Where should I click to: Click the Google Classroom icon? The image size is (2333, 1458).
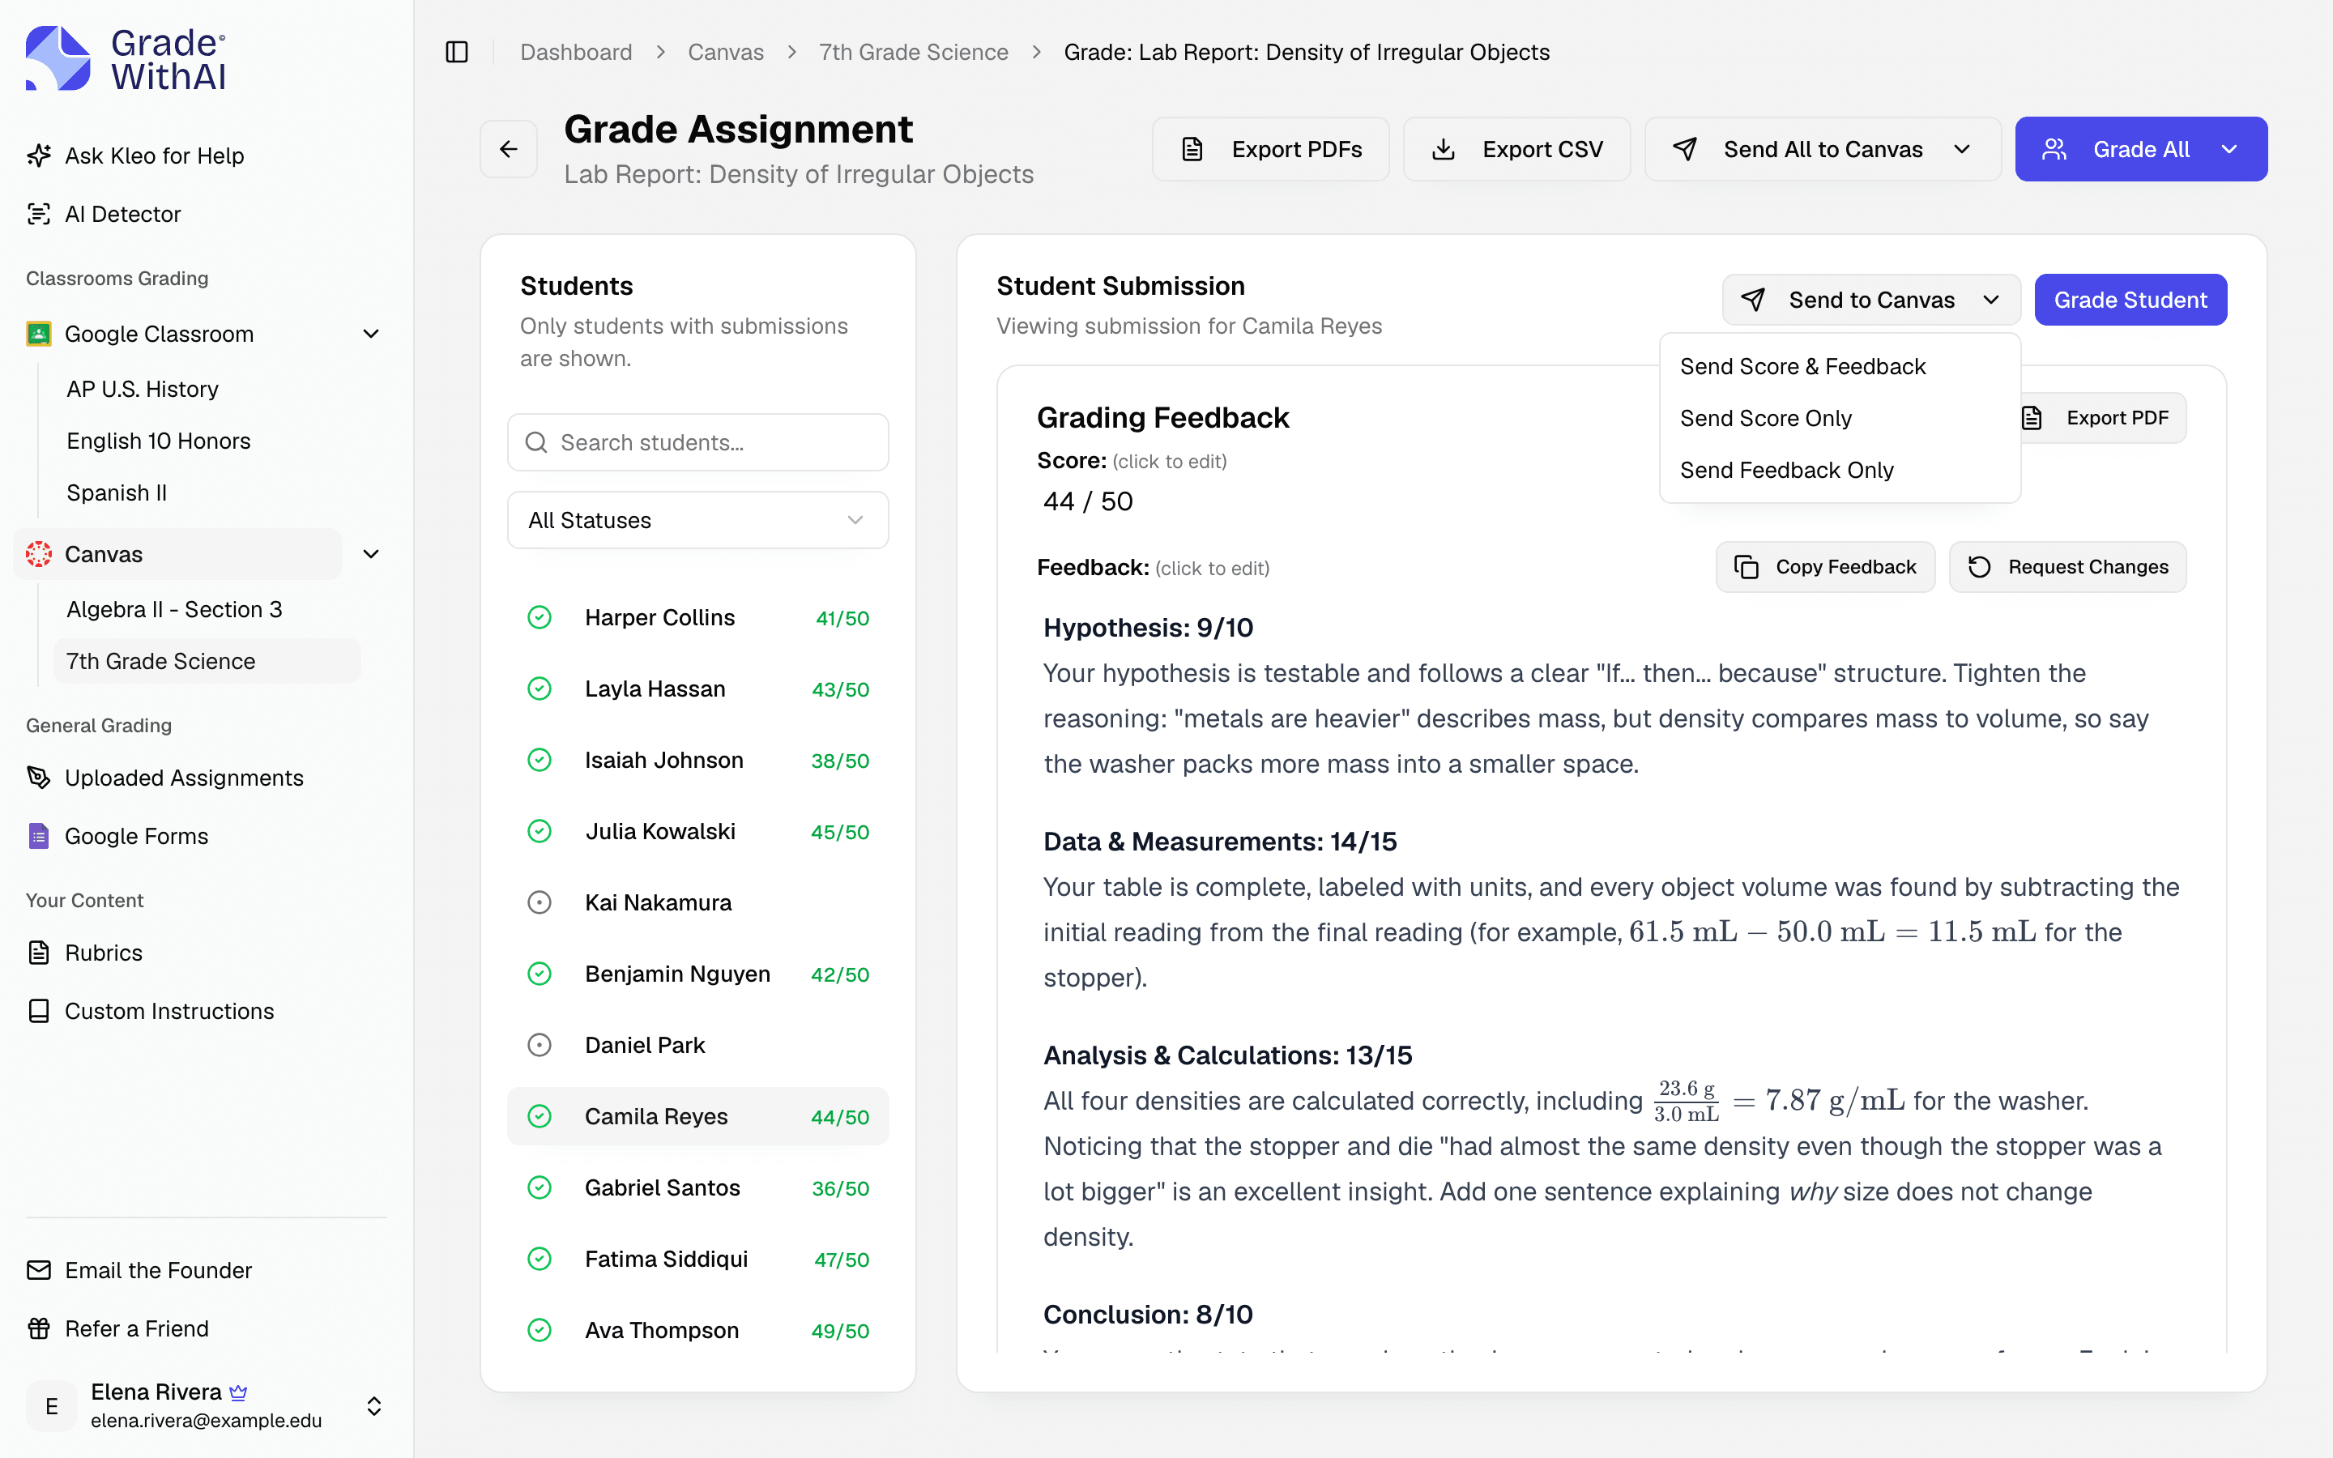point(39,334)
